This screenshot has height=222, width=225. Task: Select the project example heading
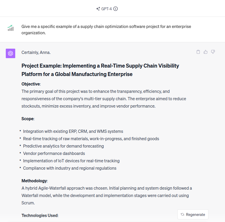100,70
